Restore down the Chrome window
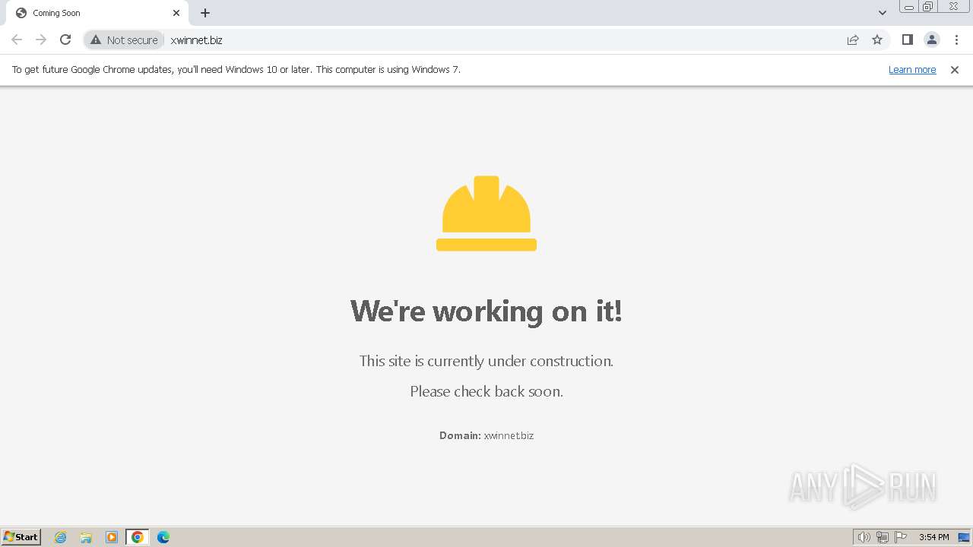 click(x=928, y=7)
